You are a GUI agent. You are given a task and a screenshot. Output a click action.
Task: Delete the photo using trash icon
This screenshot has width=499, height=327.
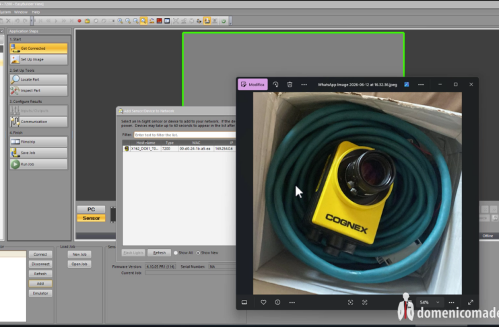[290, 84]
